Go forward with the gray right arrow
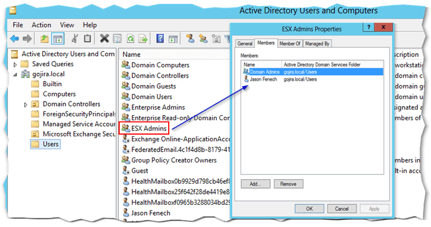This screenshot has height=227, width=431. [27, 39]
